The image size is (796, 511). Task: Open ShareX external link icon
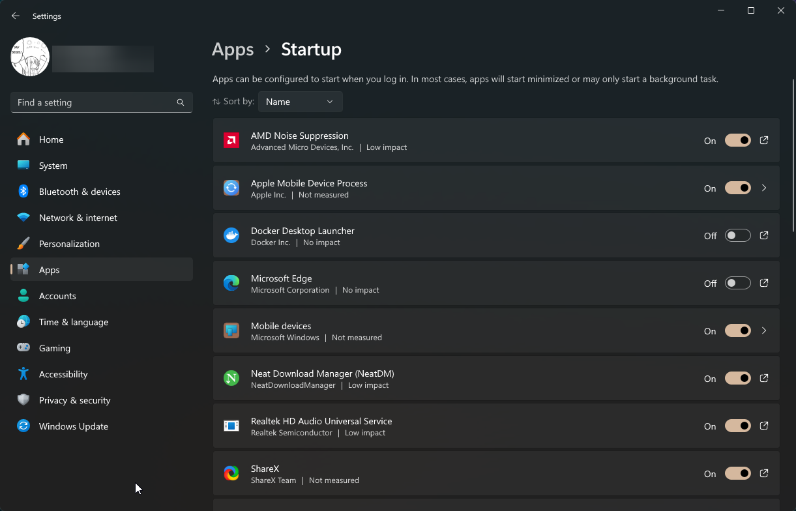(764, 473)
